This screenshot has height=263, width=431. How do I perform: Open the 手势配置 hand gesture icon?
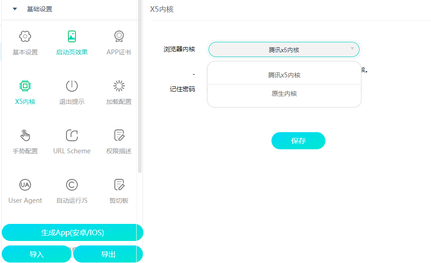(25, 135)
